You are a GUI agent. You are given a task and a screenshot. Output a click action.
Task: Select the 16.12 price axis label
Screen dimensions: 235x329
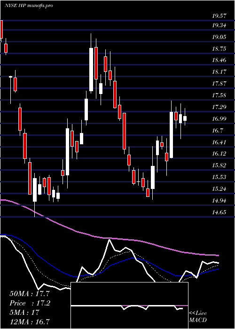pos(219,154)
